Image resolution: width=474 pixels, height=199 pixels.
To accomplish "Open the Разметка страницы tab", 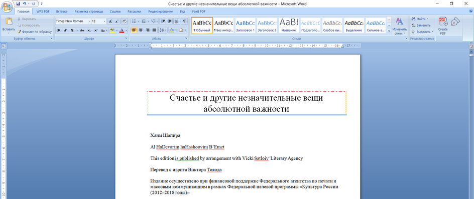I will 89,12.
